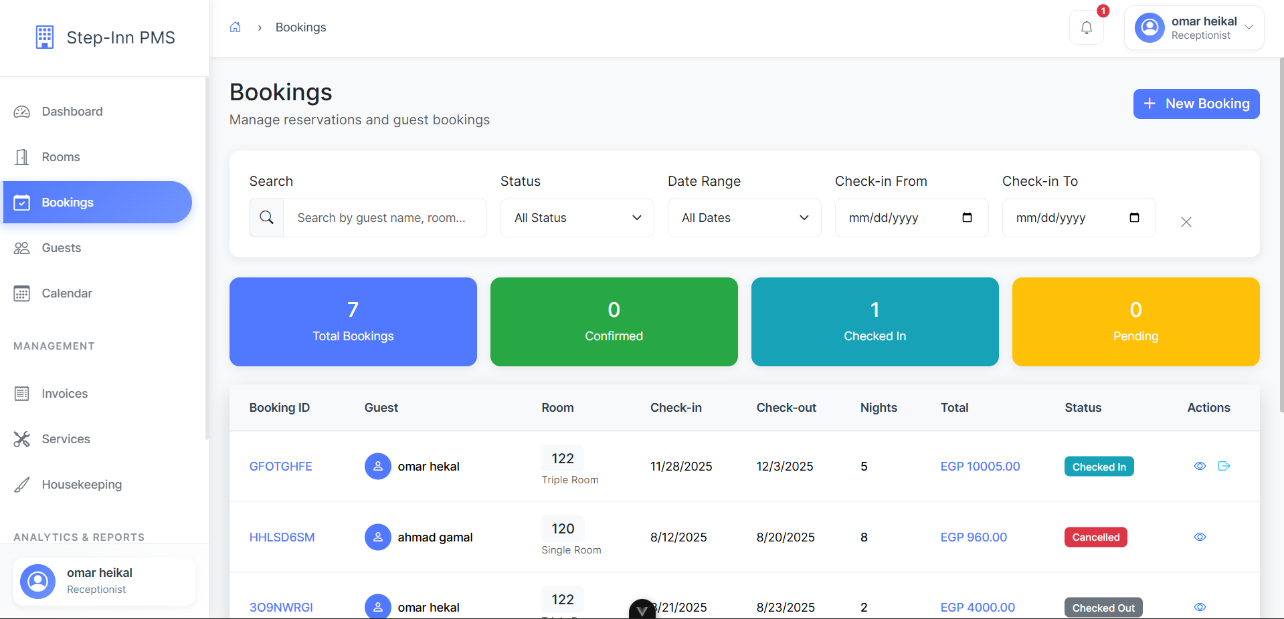Viewport: 1284px width, 619px height.
Task: Click the clear filters X icon
Action: tap(1186, 222)
